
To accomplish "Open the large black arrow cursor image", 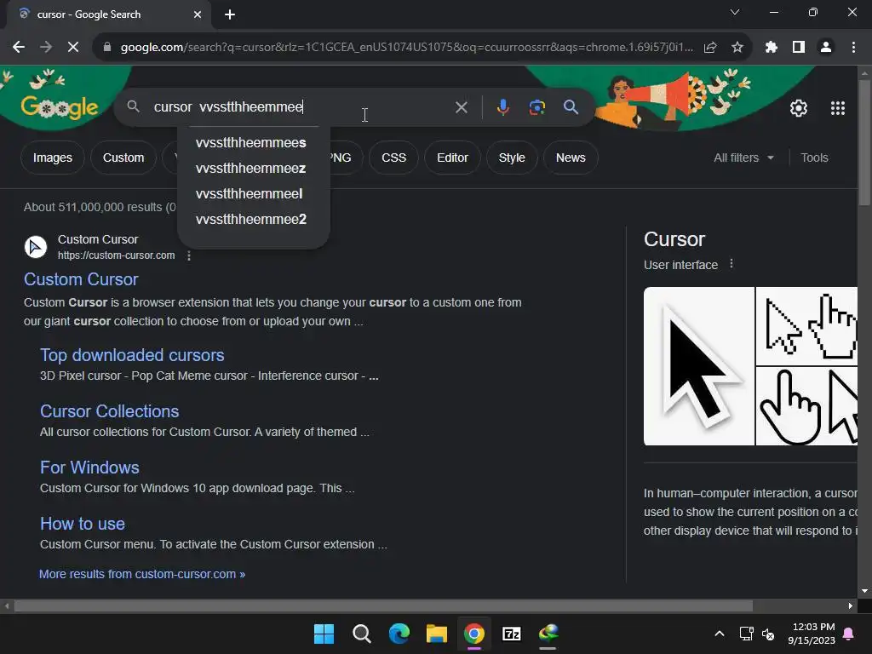I will click(x=699, y=366).
